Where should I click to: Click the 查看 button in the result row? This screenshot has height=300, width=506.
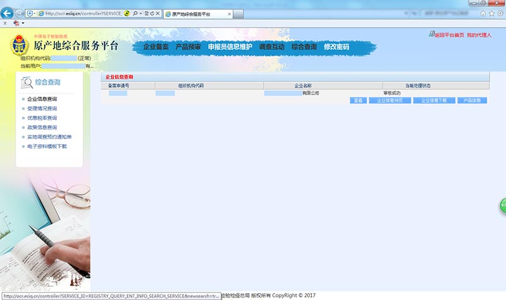pyautogui.click(x=357, y=100)
